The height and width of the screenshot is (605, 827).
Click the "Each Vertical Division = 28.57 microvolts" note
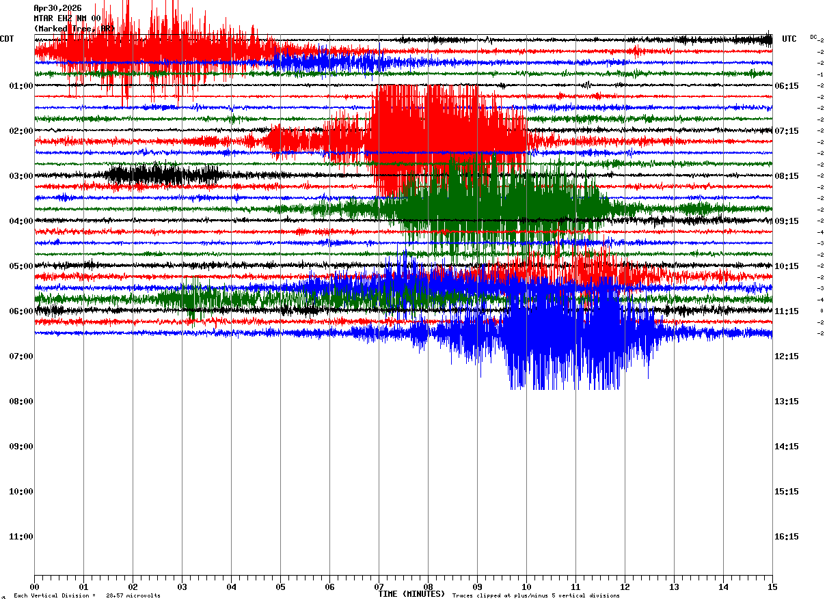coord(87,596)
